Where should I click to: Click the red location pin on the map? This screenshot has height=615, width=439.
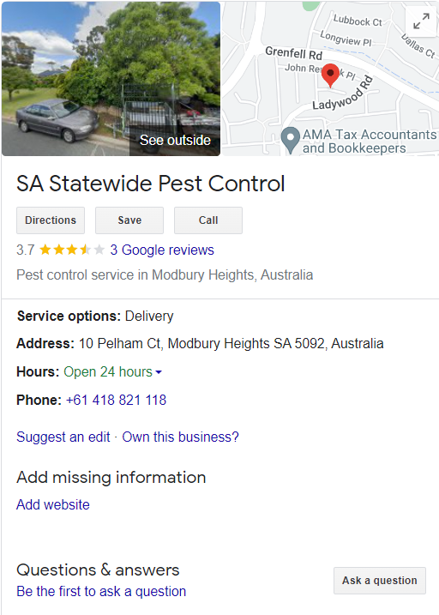[330, 75]
